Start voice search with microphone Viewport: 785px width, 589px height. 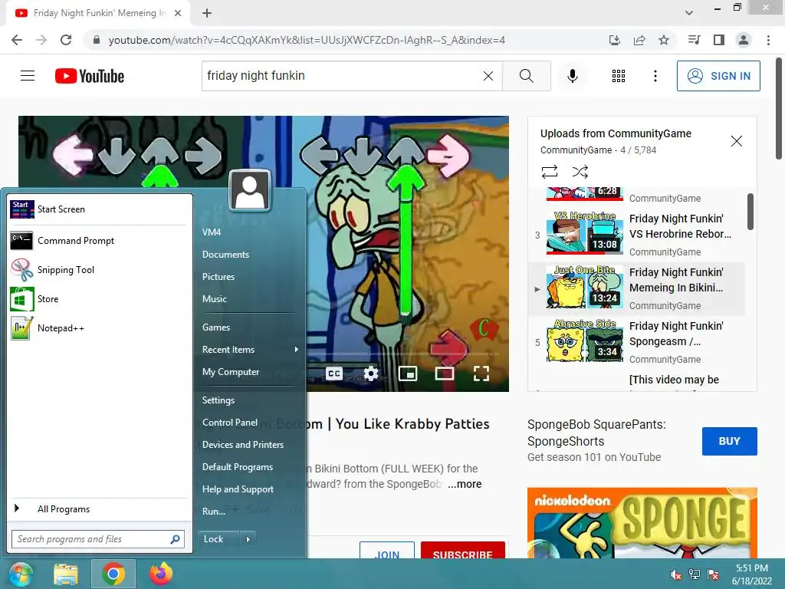(x=572, y=76)
